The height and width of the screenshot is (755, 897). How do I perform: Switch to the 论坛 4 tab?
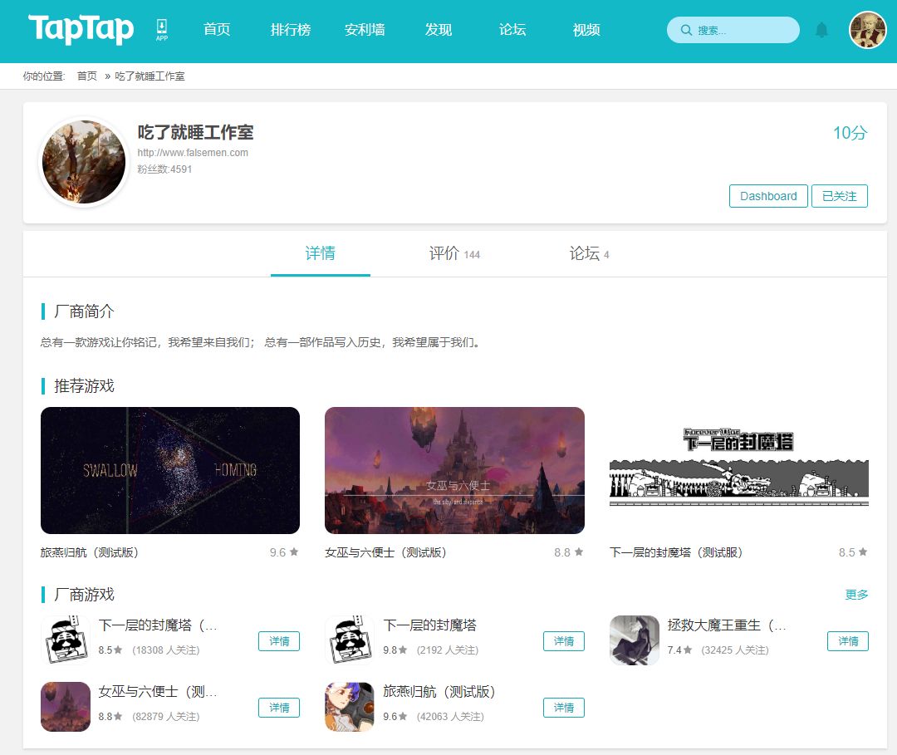pyautogui.click(x=589, y=253)
